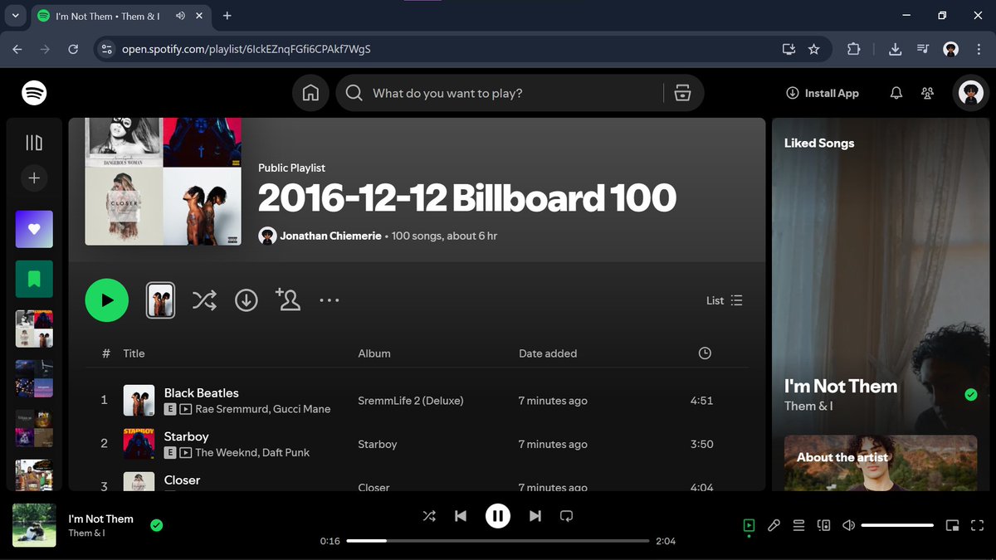Screen dimensions: 996x560
Task: Create a new playlist with plus button
Action: pos(34,178)
